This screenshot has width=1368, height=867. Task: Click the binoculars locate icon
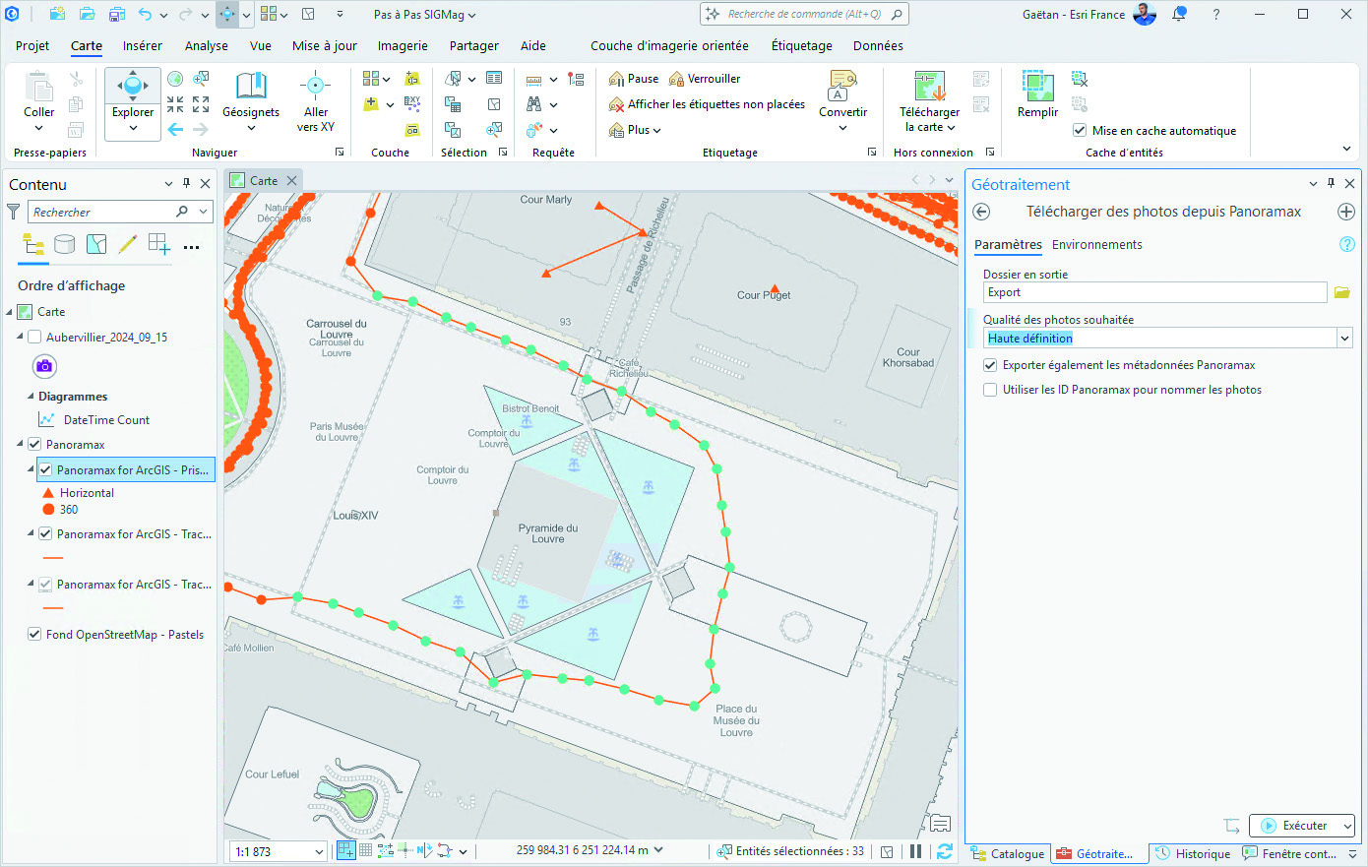click(533, 104)
